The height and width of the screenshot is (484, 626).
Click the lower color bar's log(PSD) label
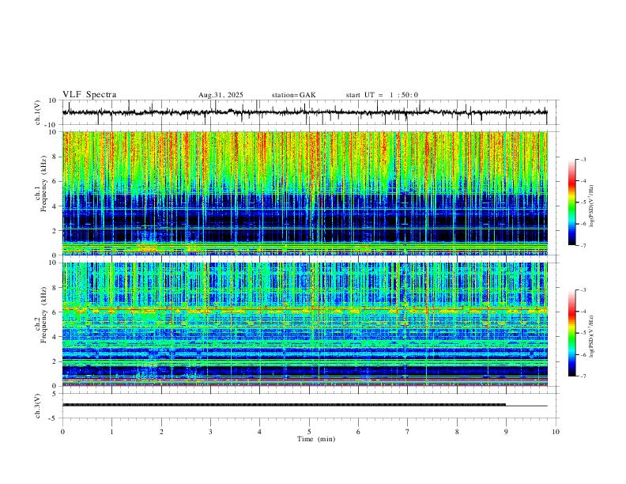(x=592, y=336)
